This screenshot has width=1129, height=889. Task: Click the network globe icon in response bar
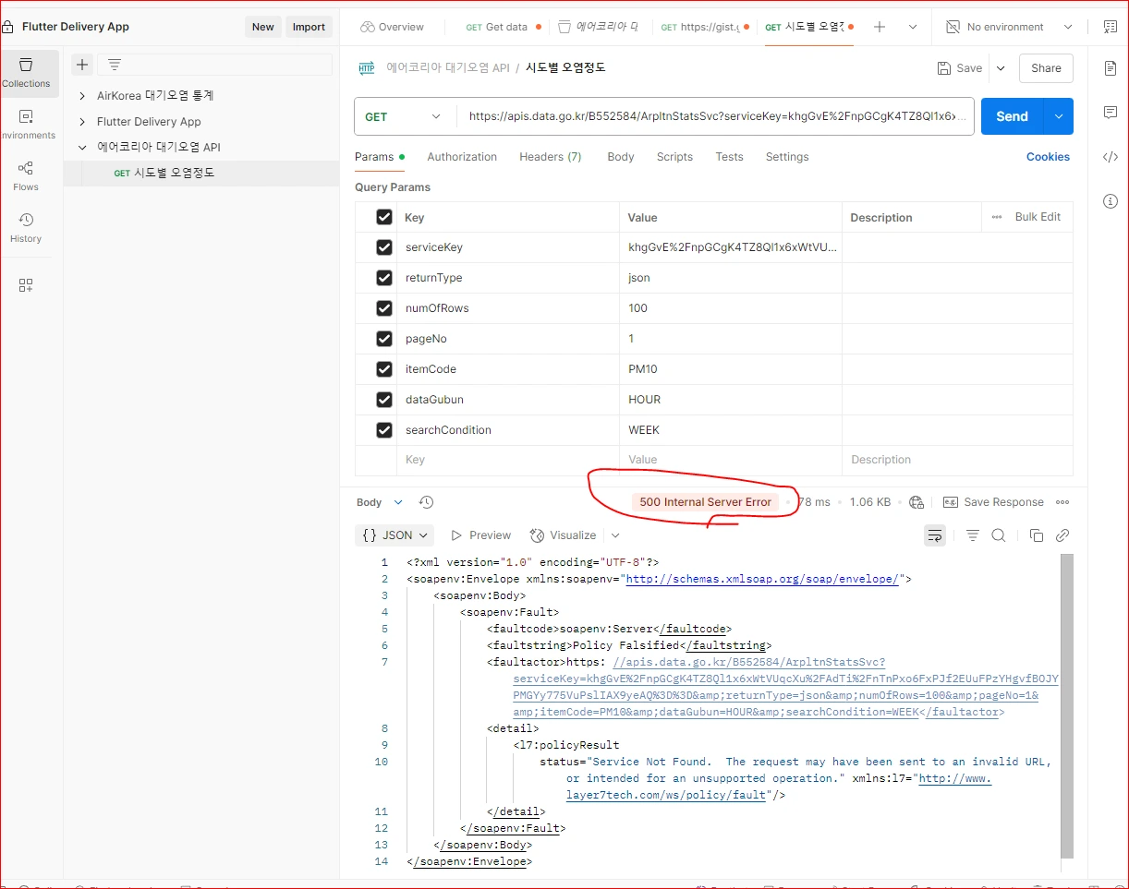(917, 502)
